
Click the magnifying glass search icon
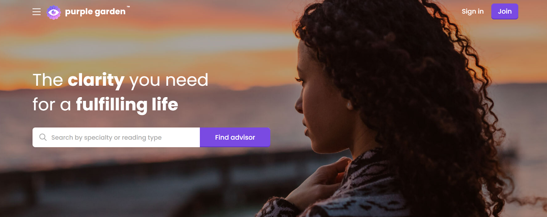click(43, 137)
